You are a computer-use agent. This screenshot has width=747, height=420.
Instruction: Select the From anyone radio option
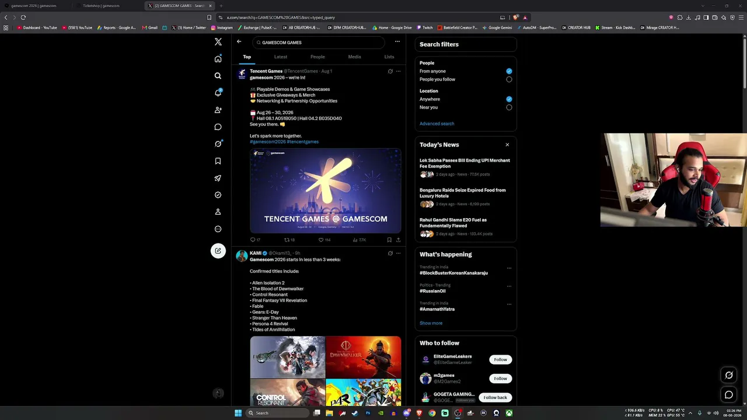(x=509, y=71)
